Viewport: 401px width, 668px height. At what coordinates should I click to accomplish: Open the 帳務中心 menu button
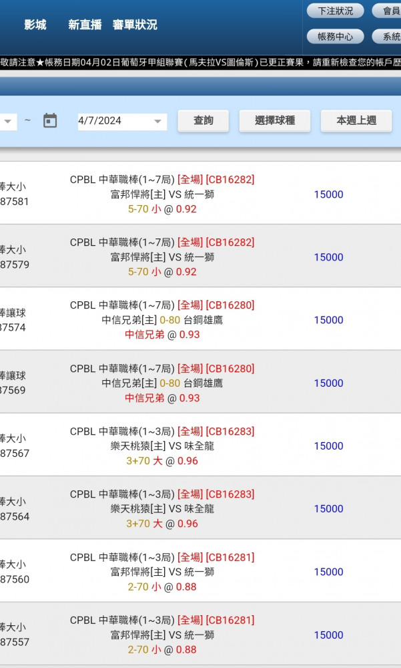336,37
